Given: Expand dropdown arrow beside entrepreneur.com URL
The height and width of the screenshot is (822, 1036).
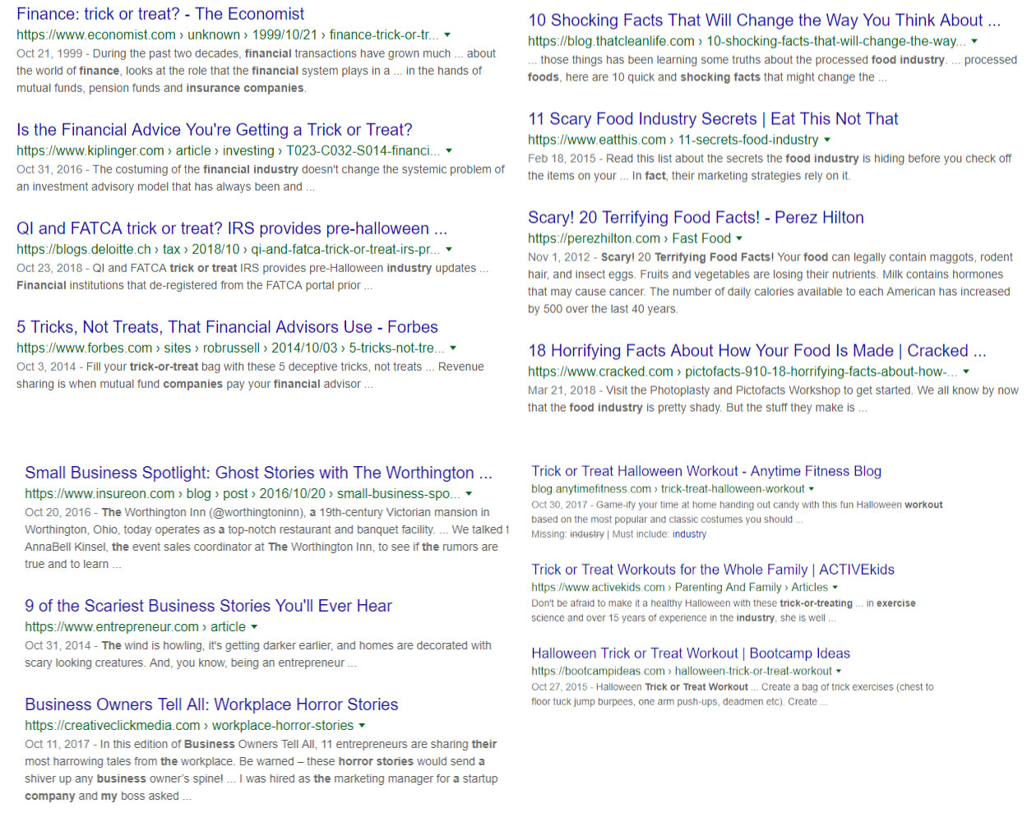Looking at the screenshot, I should tap(254, 627).
